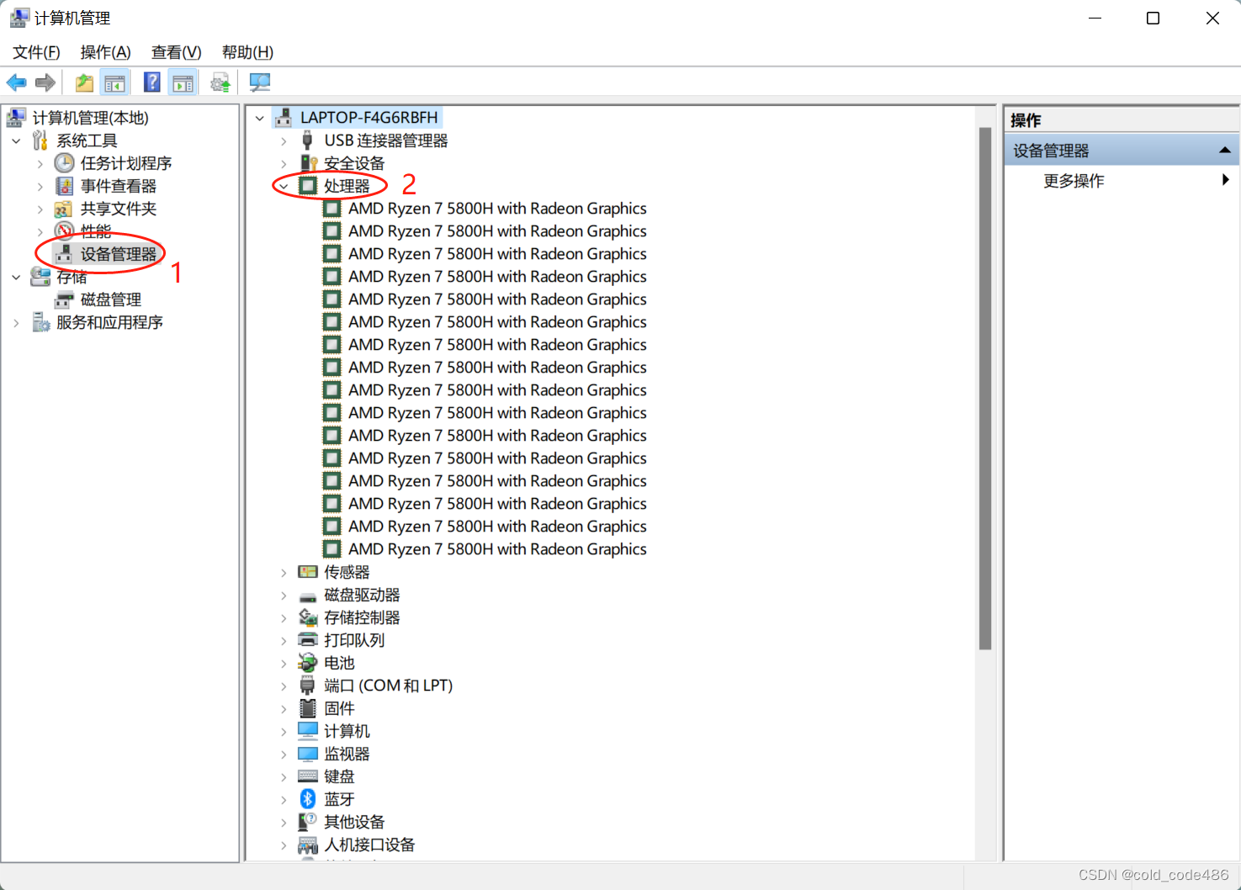Screen dimensions: 1241x890
Task: Toggle the show/hide action pane icon
Action: coord(183,82)
